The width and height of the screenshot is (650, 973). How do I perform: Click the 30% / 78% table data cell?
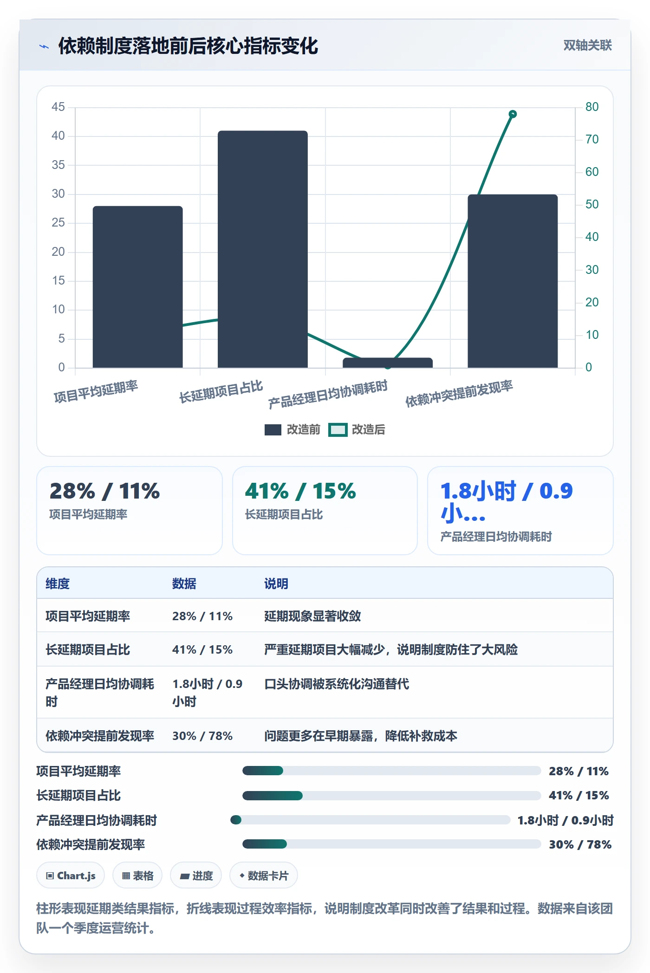pyautogui.click(x=202, y=736)
